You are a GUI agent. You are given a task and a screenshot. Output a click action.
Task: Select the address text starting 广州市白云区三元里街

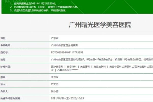[x=102, y=59]
